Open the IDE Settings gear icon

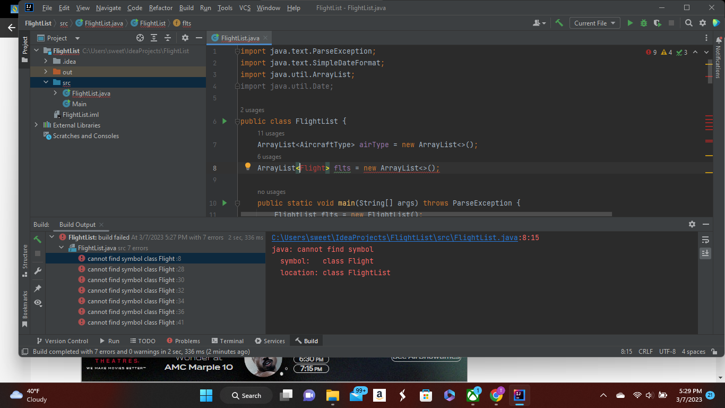tap(702, 23)
